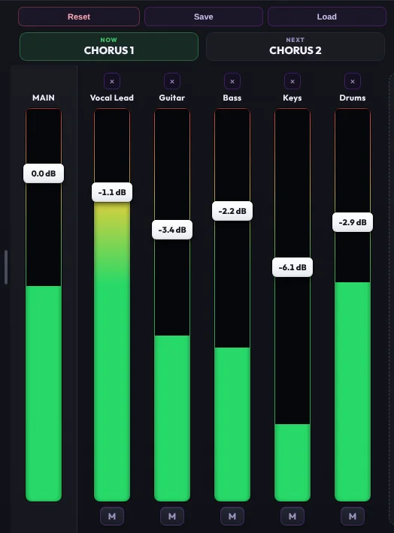Click the Drums channel name

tap(353, 98)
